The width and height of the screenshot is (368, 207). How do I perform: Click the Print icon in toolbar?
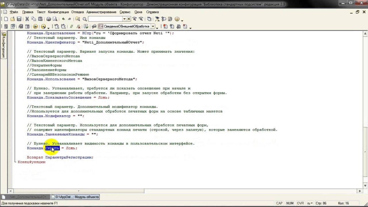(x=49, y=19)
